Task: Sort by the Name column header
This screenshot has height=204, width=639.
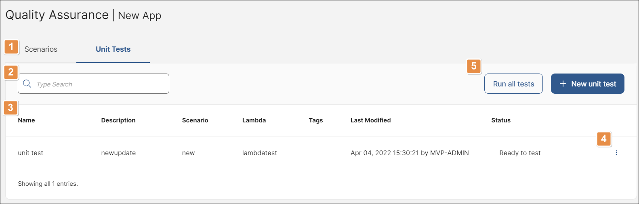Action: [x=26, y=120]
